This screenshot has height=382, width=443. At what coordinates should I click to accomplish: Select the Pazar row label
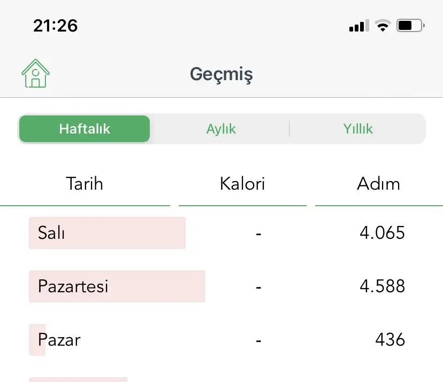59,340
